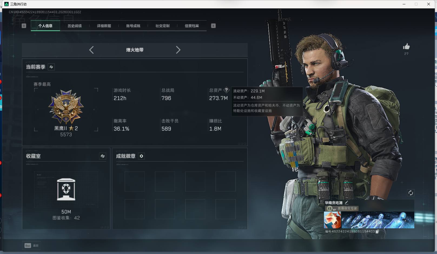Click the fox avatar picture
This screenshot has width=437, height=254.
coord(333,220)
